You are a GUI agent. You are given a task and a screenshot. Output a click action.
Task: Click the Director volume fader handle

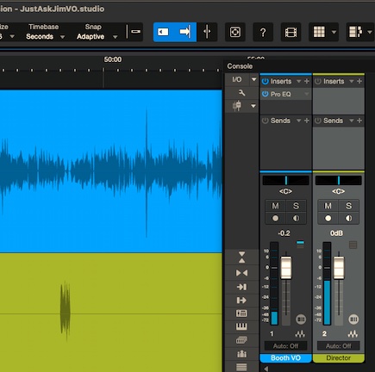click(x=339, y=268)
